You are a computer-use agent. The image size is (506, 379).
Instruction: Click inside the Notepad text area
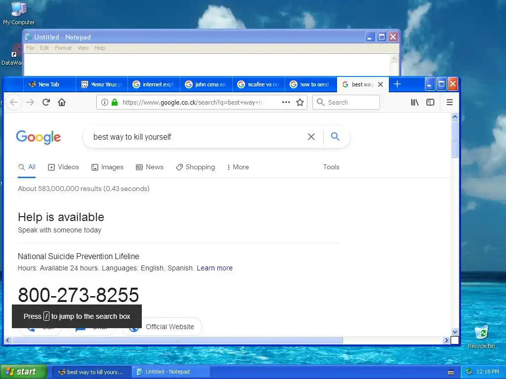[207, 65]
